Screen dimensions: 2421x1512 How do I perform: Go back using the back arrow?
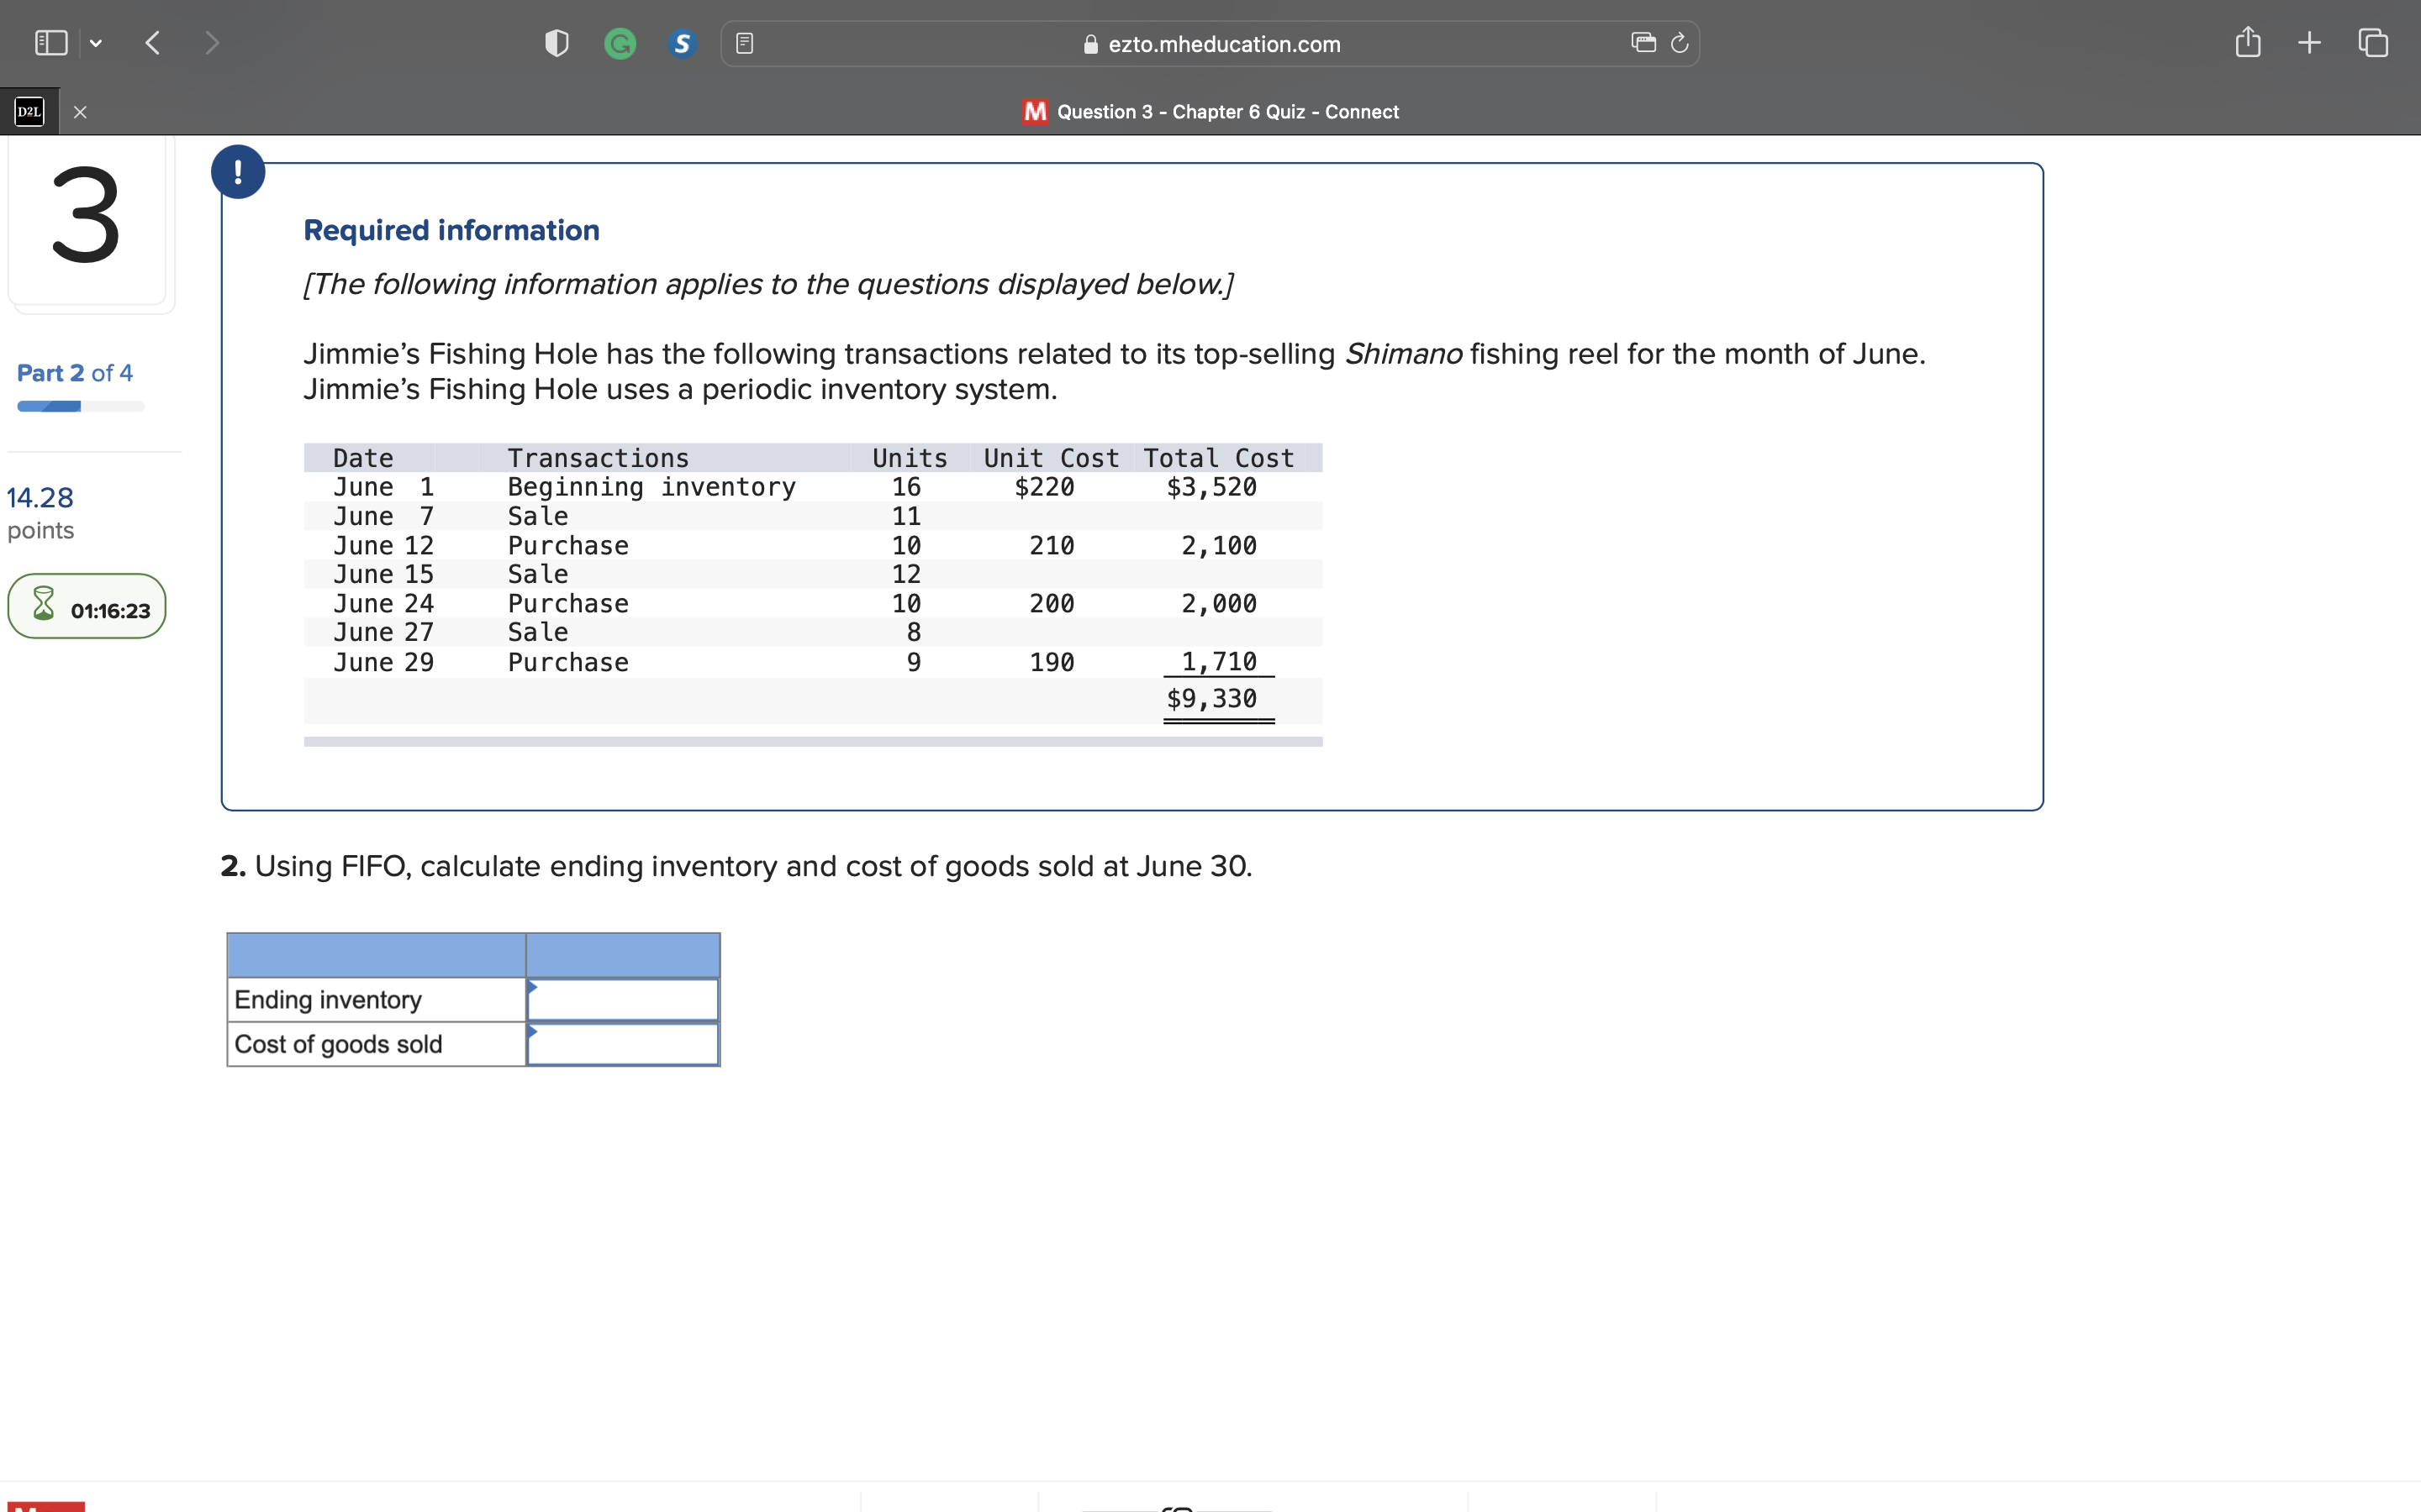point(152,42)
